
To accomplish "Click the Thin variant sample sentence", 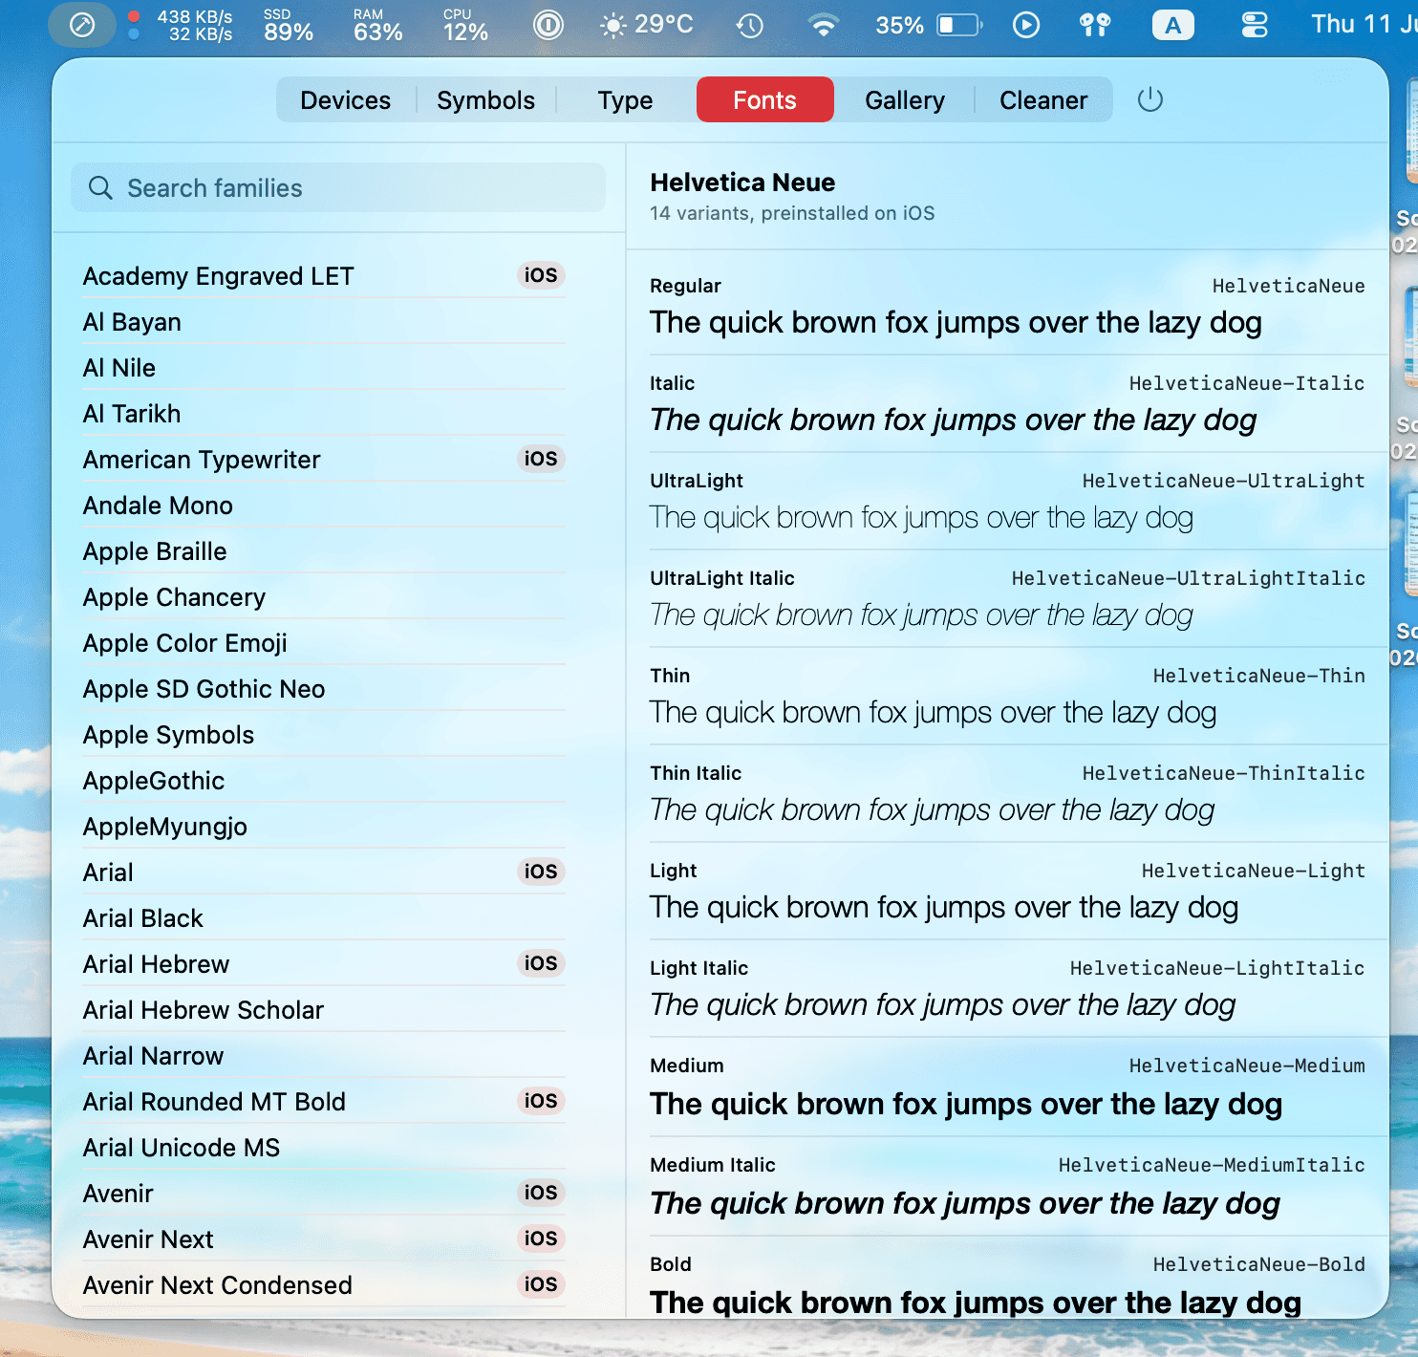I will [x=933, y=713].
